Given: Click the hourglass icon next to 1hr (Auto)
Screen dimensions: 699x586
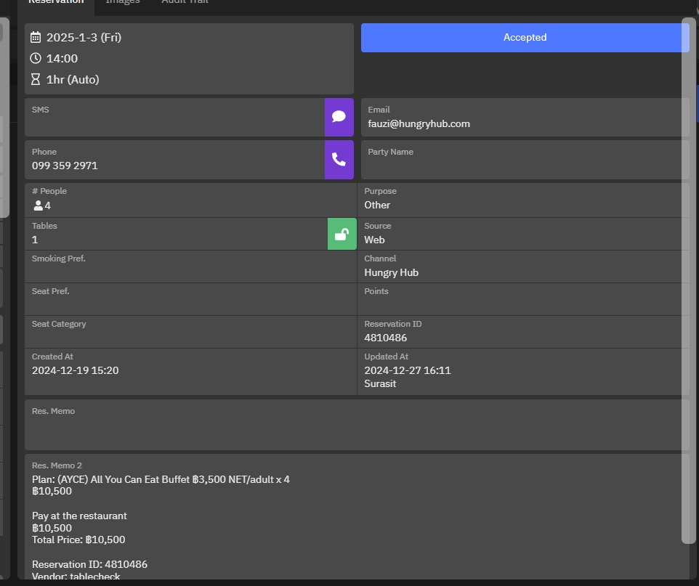Looking at the screenshot, I should [x=36, y=80].
